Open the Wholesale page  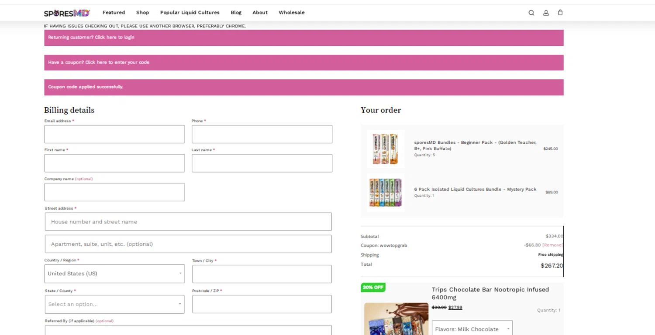click(x=292, y=13)
